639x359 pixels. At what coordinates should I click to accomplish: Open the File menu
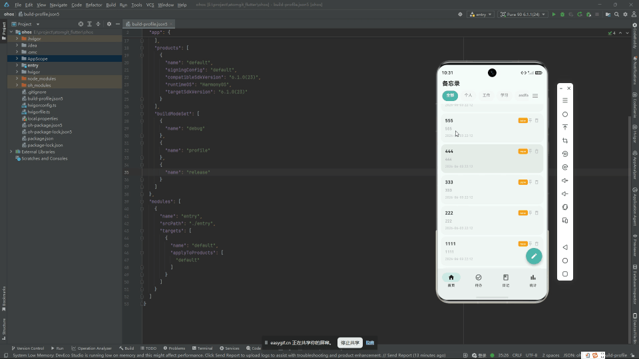pyautogui.click(x=18, y=5)
